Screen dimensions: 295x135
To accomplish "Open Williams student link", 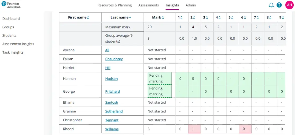I will pyautogui.click(x=112, y=129).
